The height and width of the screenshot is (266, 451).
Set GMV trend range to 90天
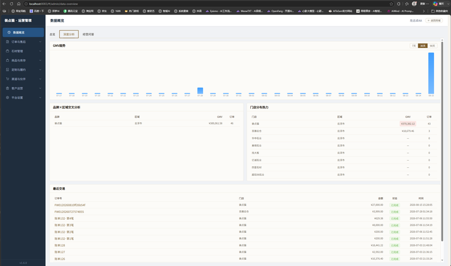click(432, 46)
